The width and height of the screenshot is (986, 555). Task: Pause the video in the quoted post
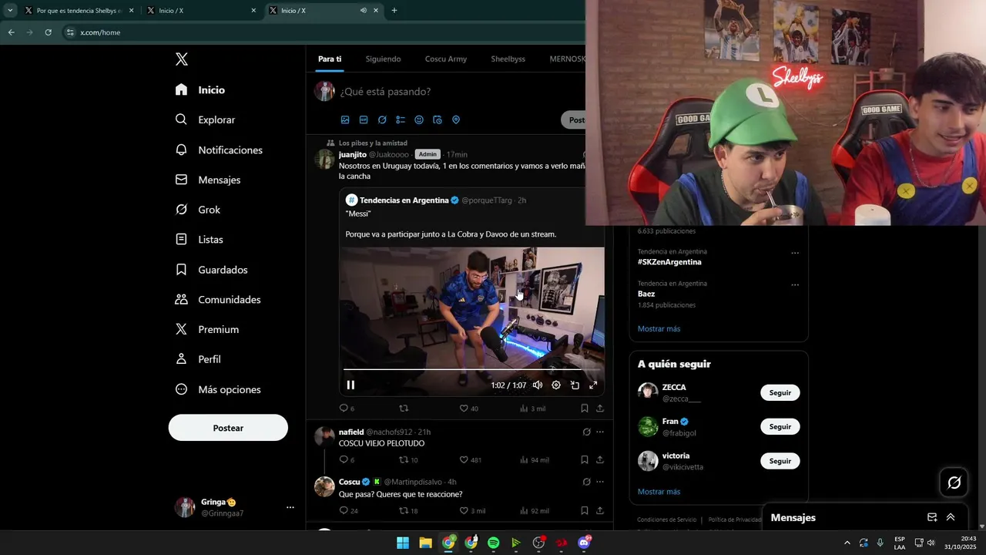coord(350,385)
